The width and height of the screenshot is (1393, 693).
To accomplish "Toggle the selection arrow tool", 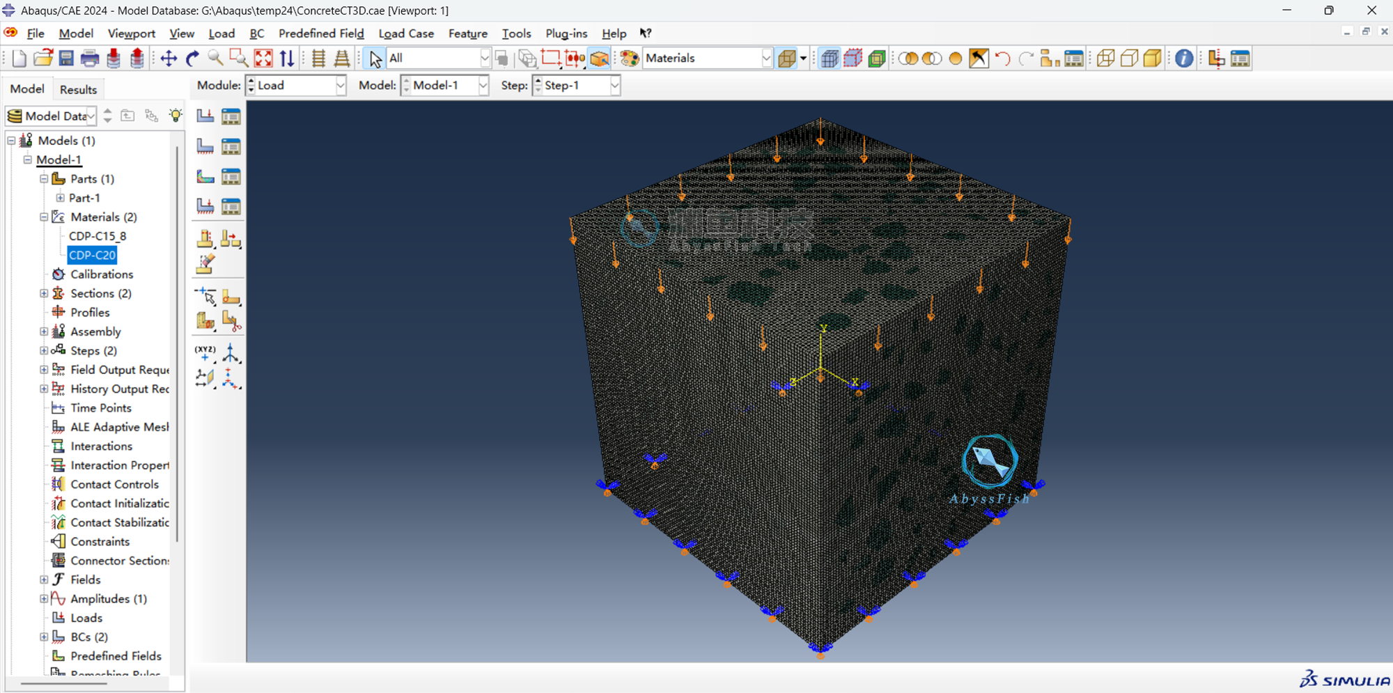I will click(x=375, y=59).
